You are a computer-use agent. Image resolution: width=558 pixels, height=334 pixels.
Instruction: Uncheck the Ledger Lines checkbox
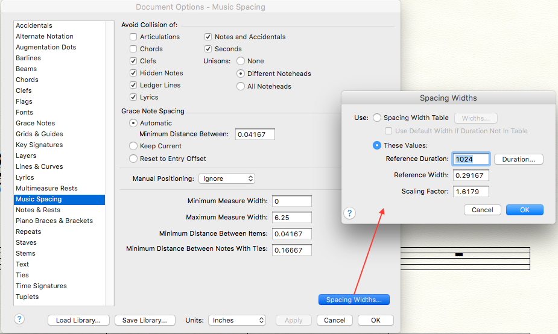click(133, 85)
